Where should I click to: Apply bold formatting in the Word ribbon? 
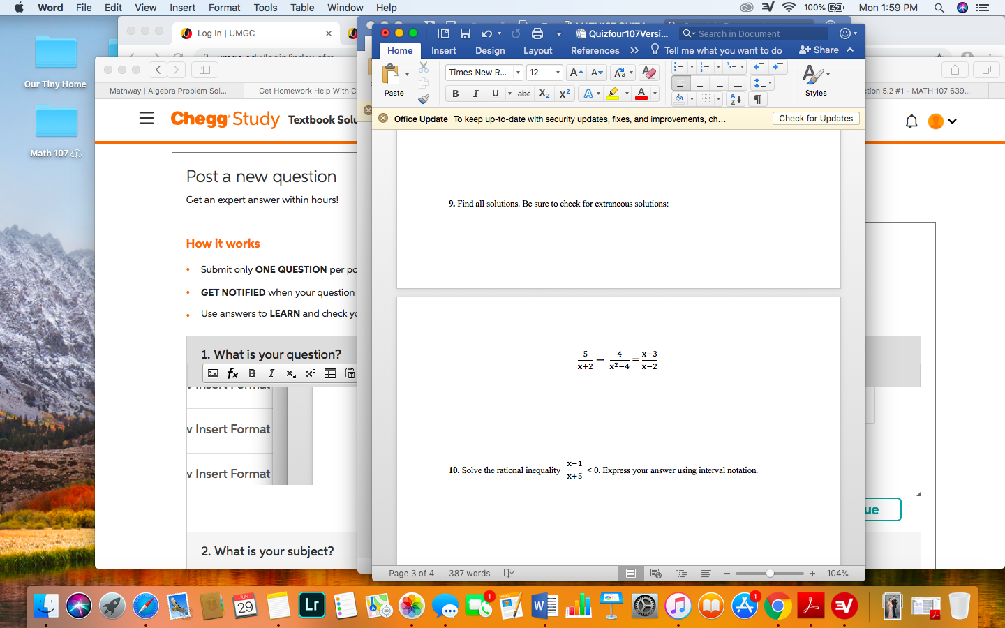[455, 94]
